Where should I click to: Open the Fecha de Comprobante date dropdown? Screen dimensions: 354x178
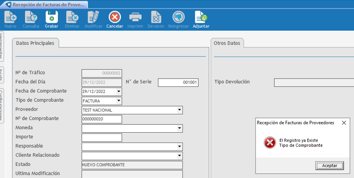click(x=119, y=92)
